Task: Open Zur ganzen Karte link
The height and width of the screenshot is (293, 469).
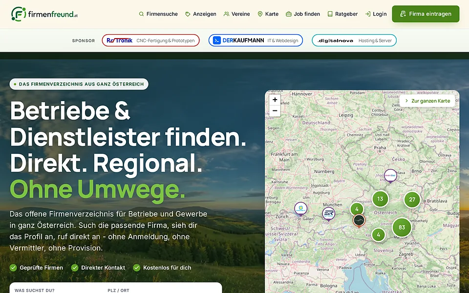Action: [427, 101]
